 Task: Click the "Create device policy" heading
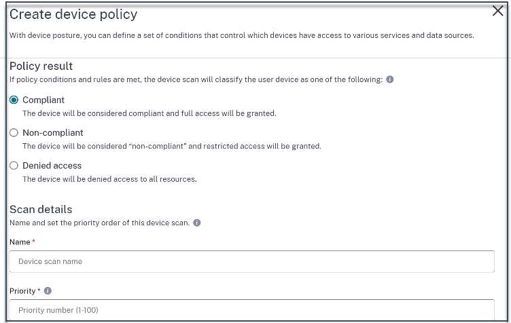(73, 14)
